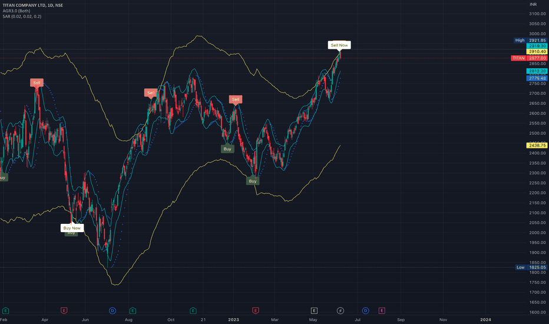Click the yellow 2438.75 price tag
The height and width of the screenshot is (324, 549).
tap(537, 145)
